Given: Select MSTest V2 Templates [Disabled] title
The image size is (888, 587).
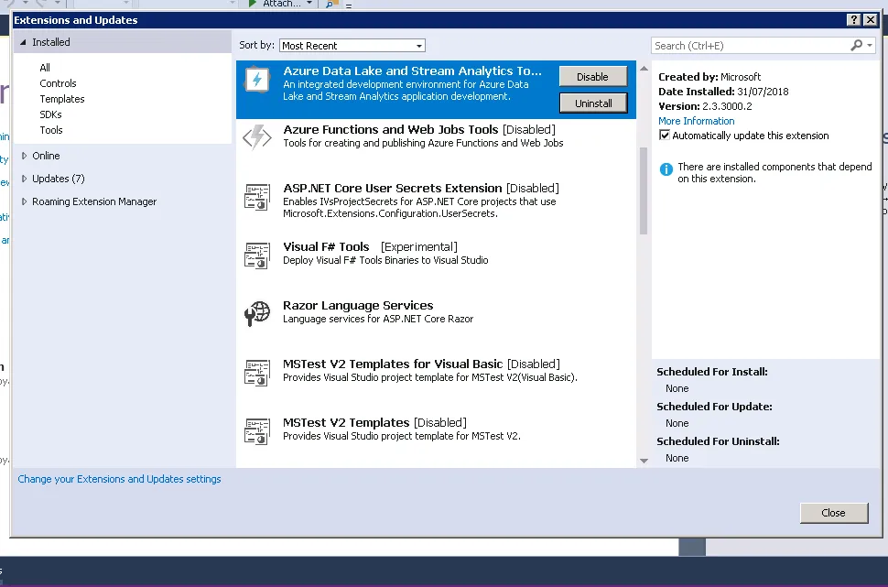Looking at the screenshot, I should tap(375, 423).
